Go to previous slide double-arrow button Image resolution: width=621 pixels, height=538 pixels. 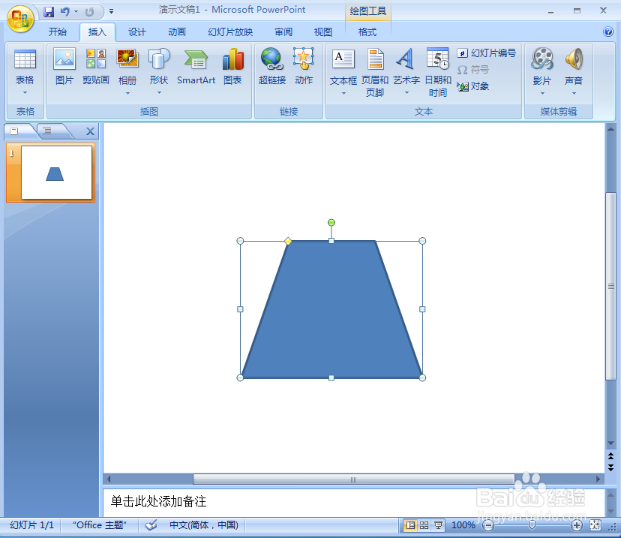pos(610,456)
